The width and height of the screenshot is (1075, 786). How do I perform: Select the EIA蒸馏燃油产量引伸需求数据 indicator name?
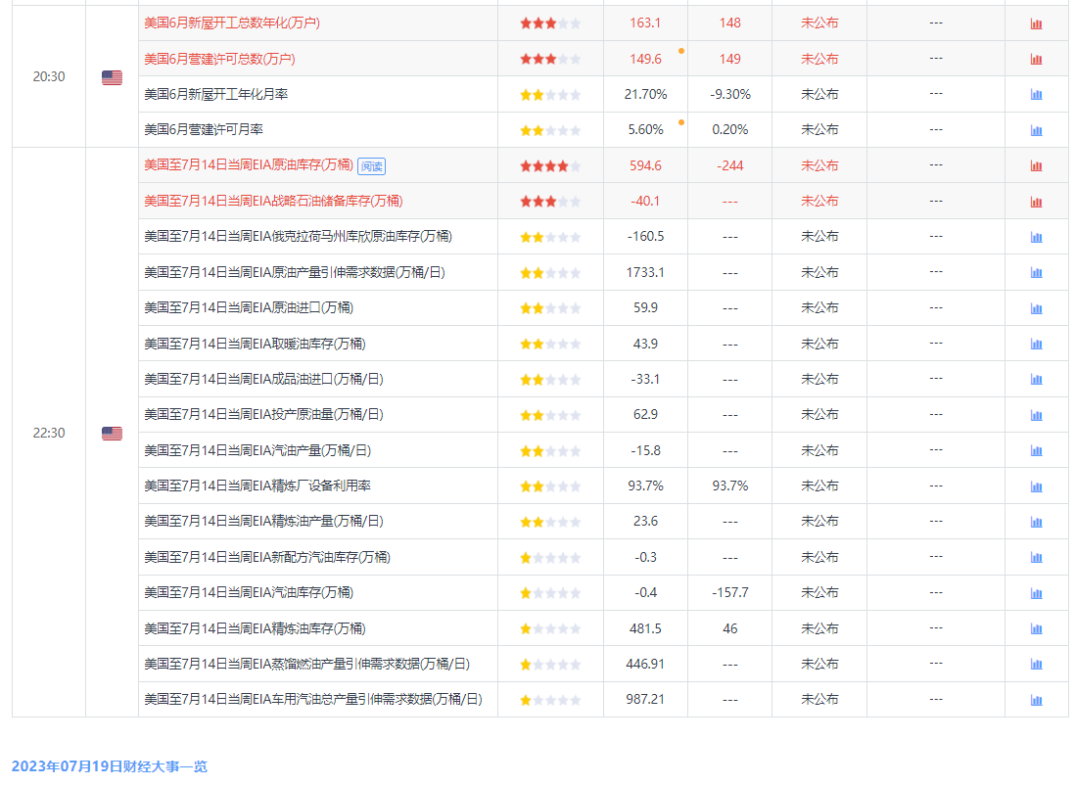[307, 664]
